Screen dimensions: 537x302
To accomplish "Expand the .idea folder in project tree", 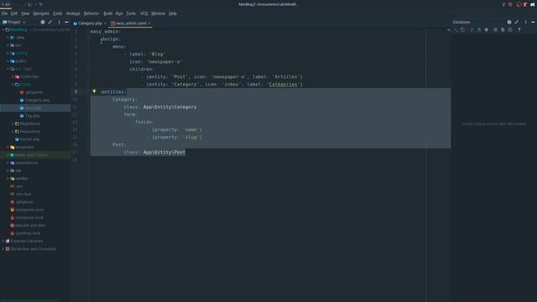I will pos(8,37).
